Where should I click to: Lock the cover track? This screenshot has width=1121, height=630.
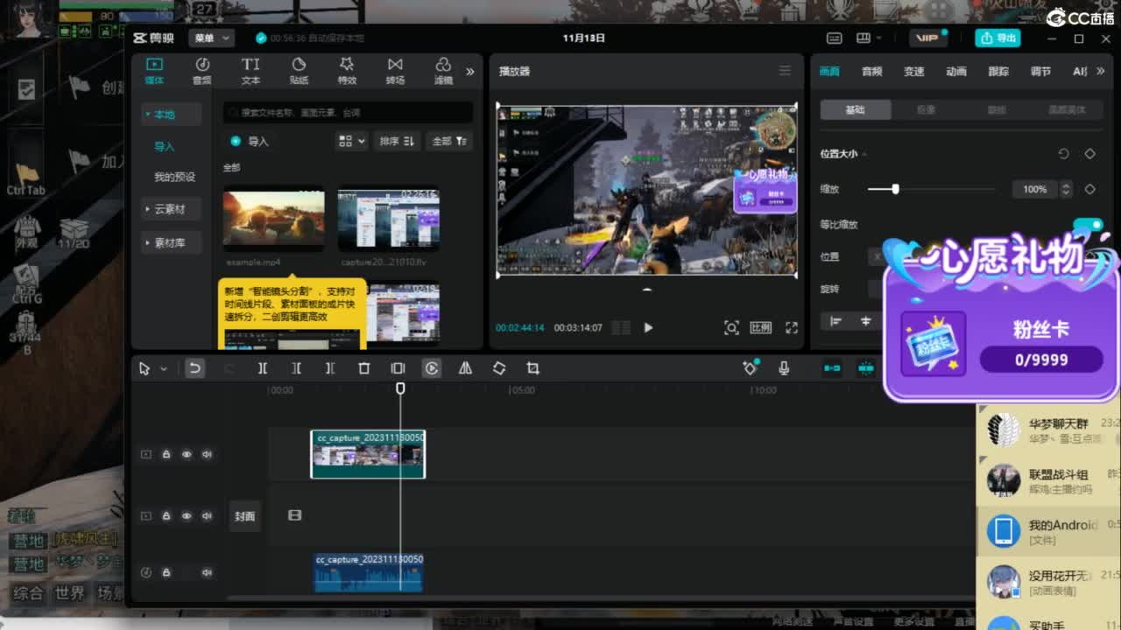click(x=166, y=516)
